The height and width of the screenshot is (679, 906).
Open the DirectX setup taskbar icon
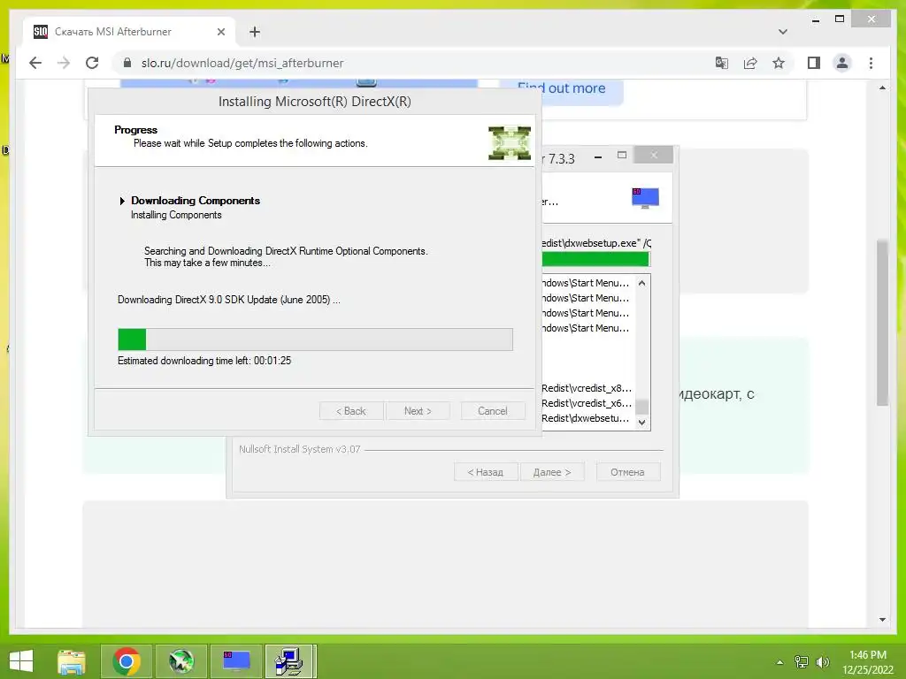click(181, 661)
